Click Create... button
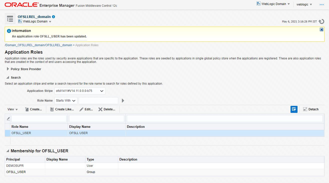The height and width of the screenshot is (183, 329). coord(33,109)
